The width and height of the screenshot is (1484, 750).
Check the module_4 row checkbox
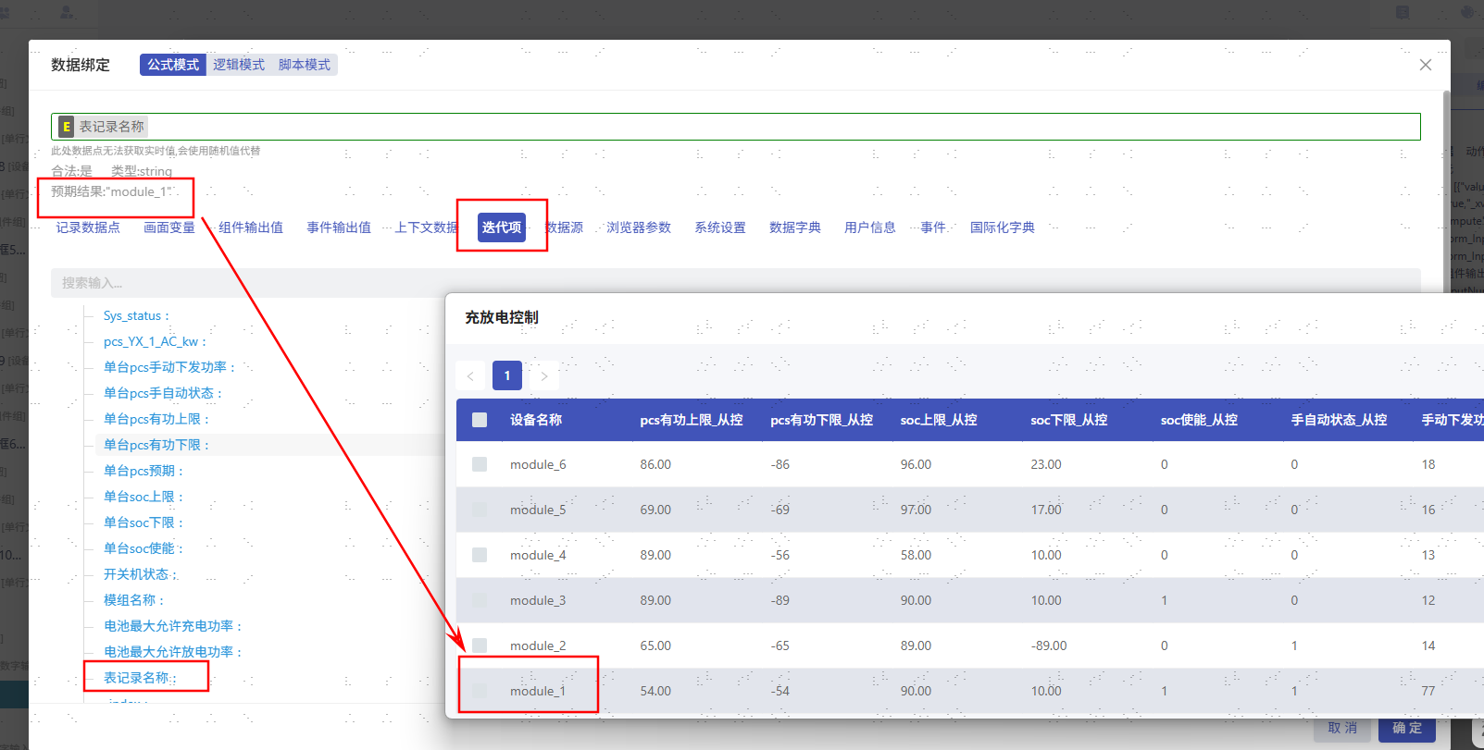[480, 555]
